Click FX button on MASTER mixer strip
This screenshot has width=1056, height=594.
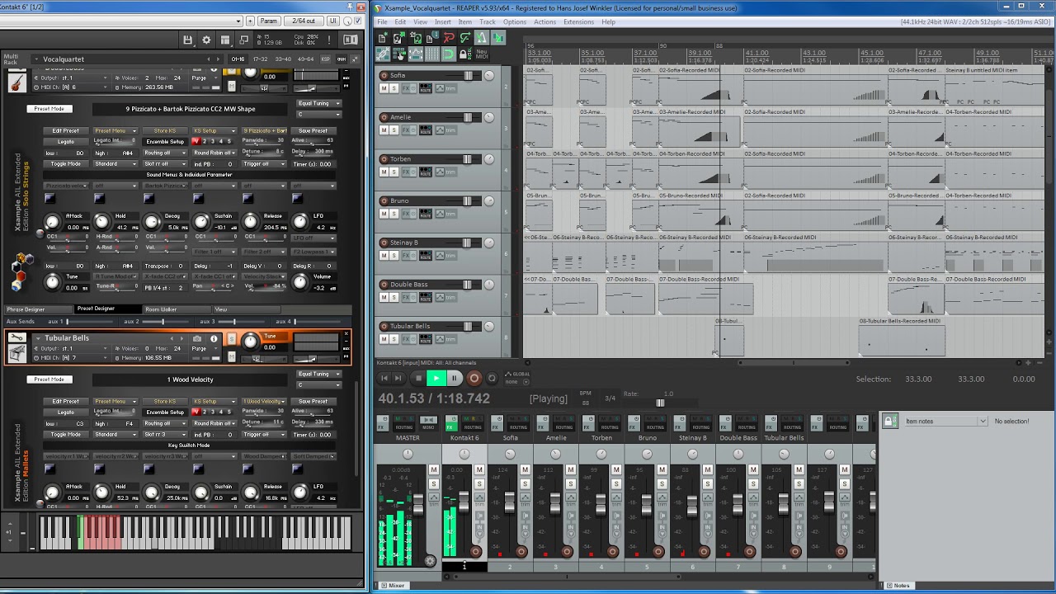pos(383,425)
